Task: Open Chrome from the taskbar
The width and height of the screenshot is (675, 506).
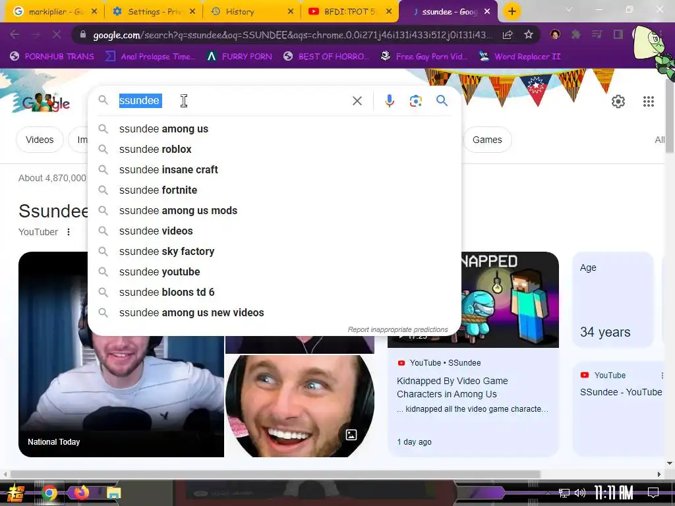Action: pos(49,493)
